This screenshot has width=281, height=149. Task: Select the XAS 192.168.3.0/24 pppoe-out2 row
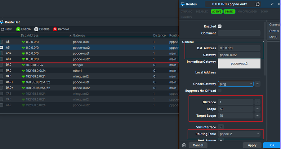(89, 105)
